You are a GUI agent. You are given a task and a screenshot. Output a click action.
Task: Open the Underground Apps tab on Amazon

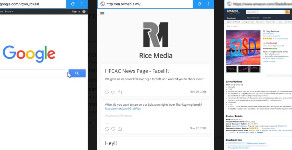[248, 22]
